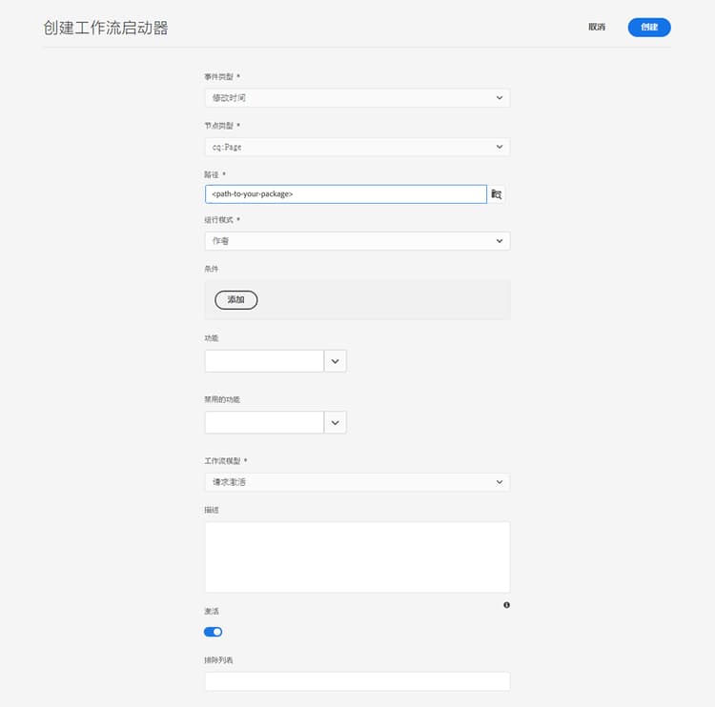Open the path browser icon
Screen dimensions: 715x707
pyautogui.click(x=496, y=194)
